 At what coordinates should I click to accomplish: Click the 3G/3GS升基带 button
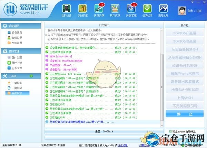[x=185, y=33]
